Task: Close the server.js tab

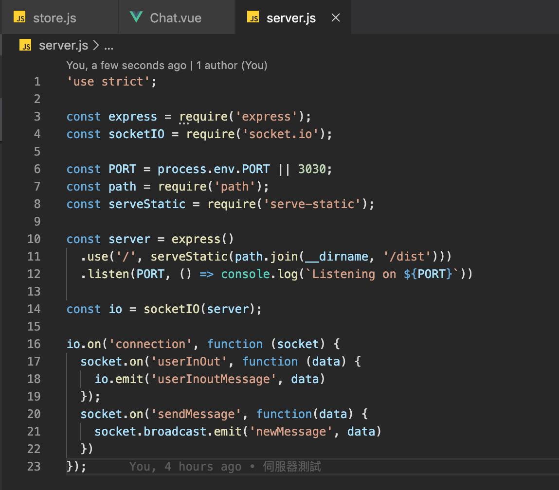Action: [336, 17]
